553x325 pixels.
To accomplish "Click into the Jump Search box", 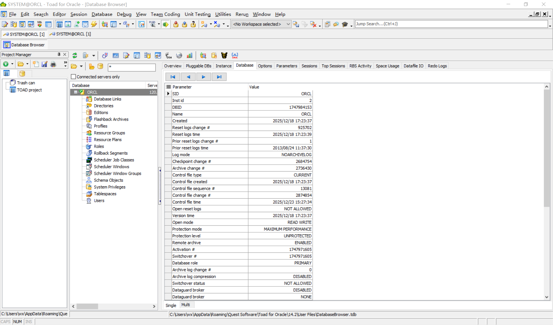I will [451, 24].
